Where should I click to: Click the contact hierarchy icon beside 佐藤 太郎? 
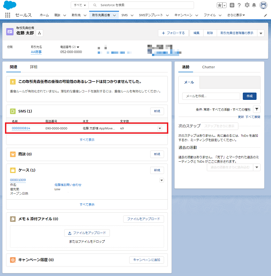point(39,33)
